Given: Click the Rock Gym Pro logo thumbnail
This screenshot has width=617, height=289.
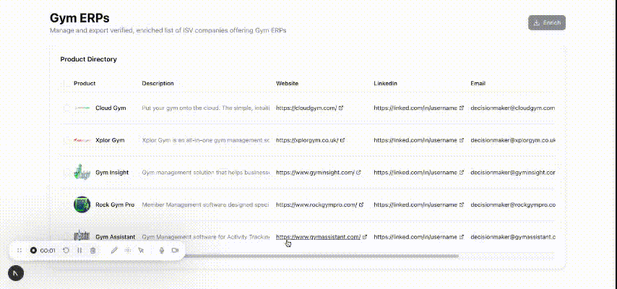Looking at the screenshot, I should point(82,204).
